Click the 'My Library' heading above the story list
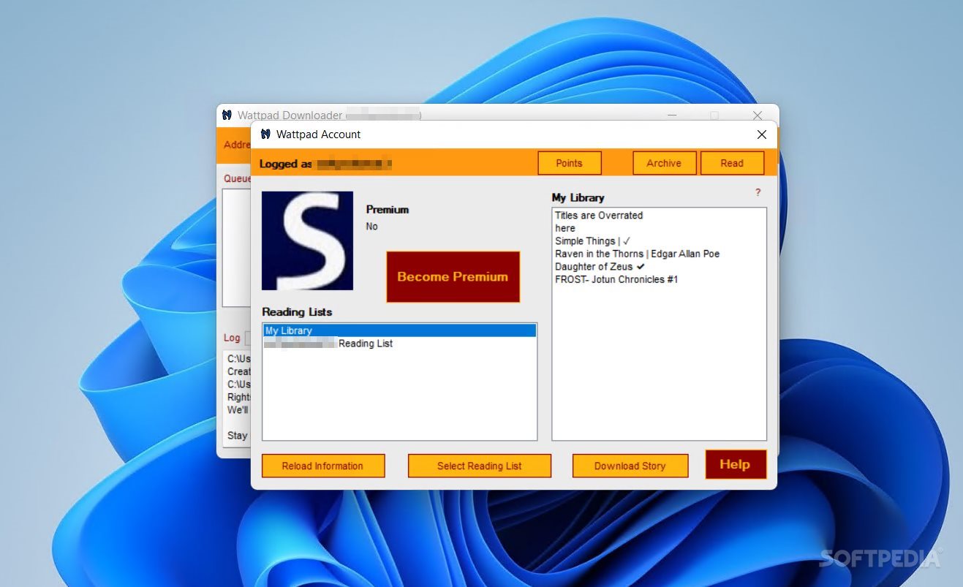 pyautogui.click(x=578, y=198)
